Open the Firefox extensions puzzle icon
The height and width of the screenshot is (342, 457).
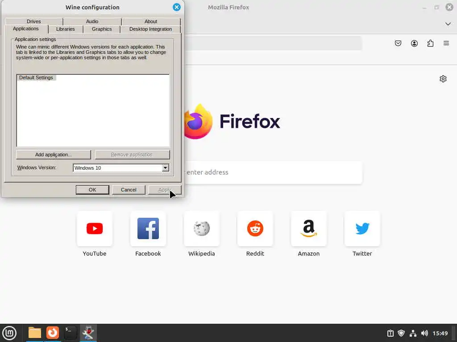click(x=430, y=43)
